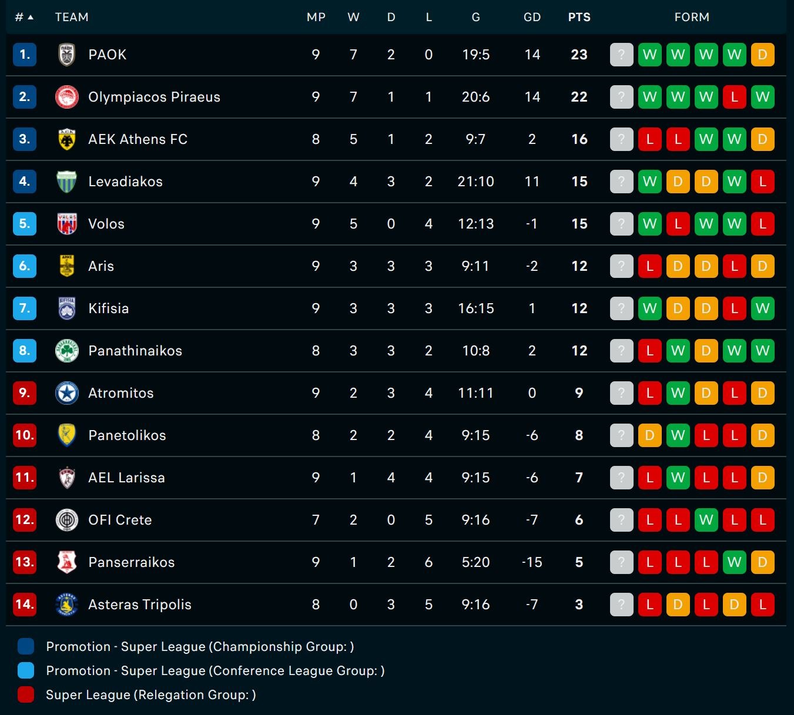
Task: Click the Asteras Tripolis club crest
Action: (x=67, y=605)
